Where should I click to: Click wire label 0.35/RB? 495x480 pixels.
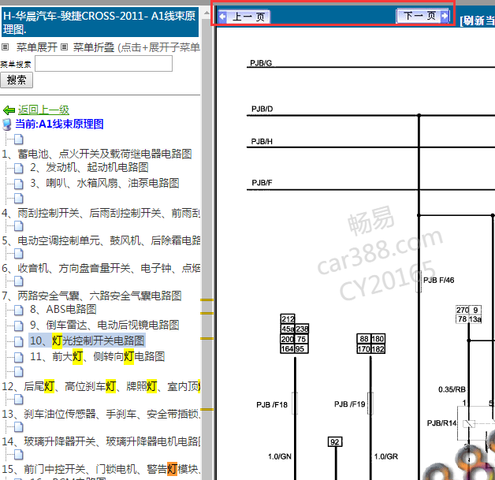tap(452, 389)
